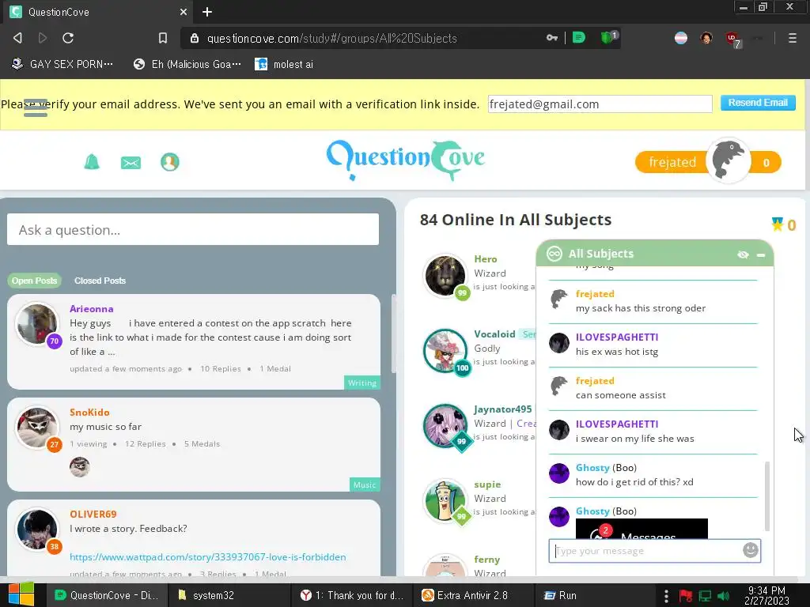Select the QuestionCove browser tab
Screen dimensions: 810x607
pos(98,12)
